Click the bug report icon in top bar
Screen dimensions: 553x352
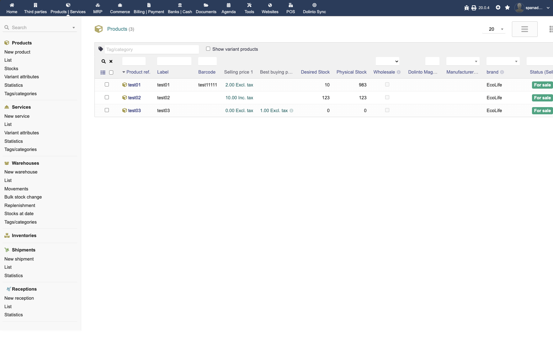coord(466,8)
